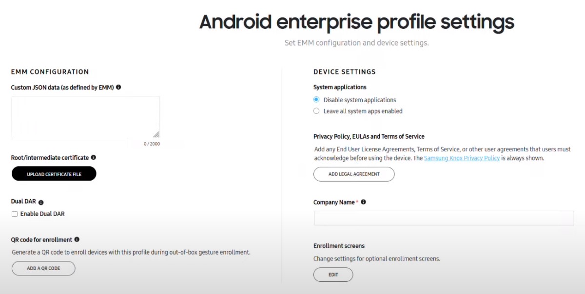Open Root/intermediate certificate info tooltip icon
The height and width of the screenshot is (294, 585).
coord(94,157)
